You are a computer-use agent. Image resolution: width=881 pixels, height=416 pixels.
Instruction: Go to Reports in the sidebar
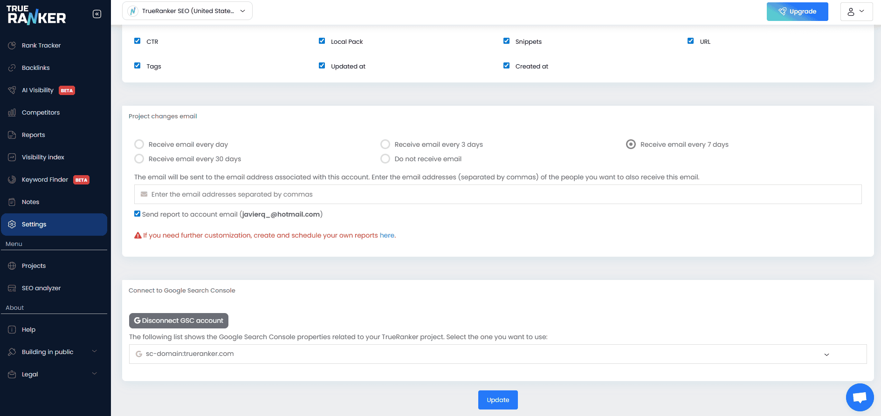pyautogui.click(x=34, y=135)
